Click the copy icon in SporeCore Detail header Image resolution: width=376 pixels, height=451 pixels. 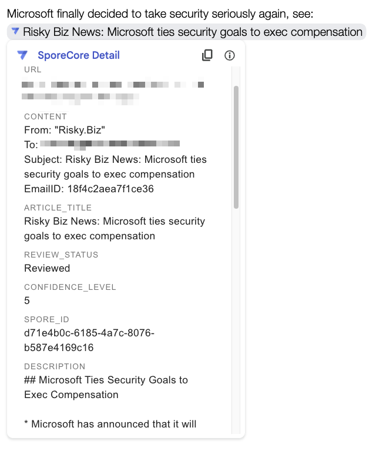[207, 55]
